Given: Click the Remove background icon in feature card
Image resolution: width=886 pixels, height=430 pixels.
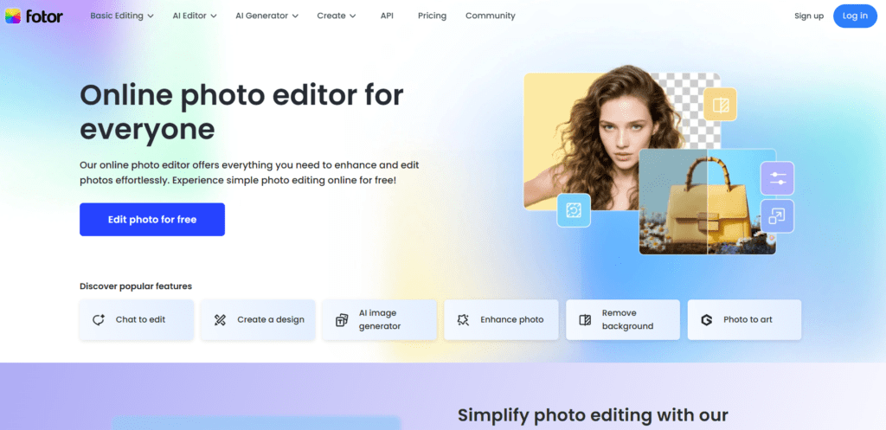Looking at the screenshot, I should tap(585, 320).
